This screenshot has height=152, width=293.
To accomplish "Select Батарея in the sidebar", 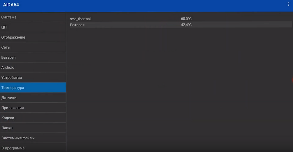I will pos(33,57).
